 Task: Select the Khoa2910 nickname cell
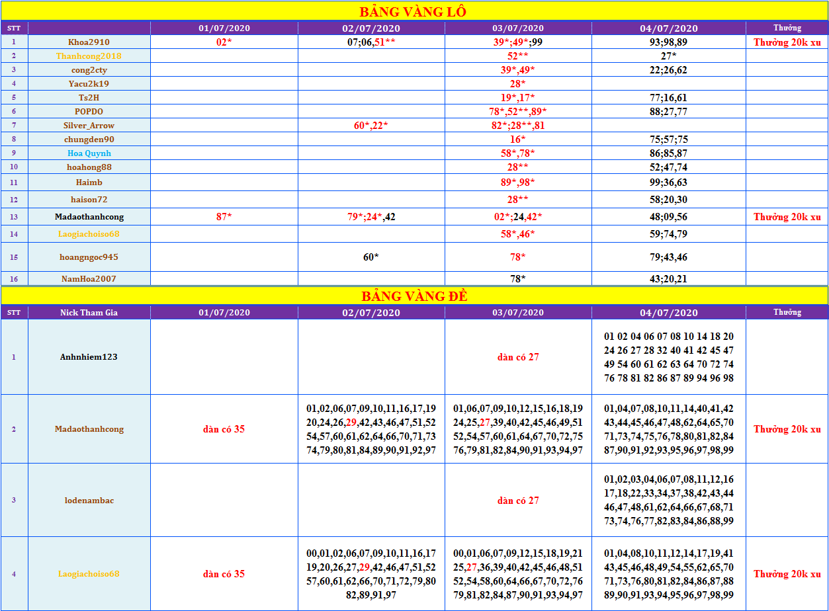click(89, 42)
